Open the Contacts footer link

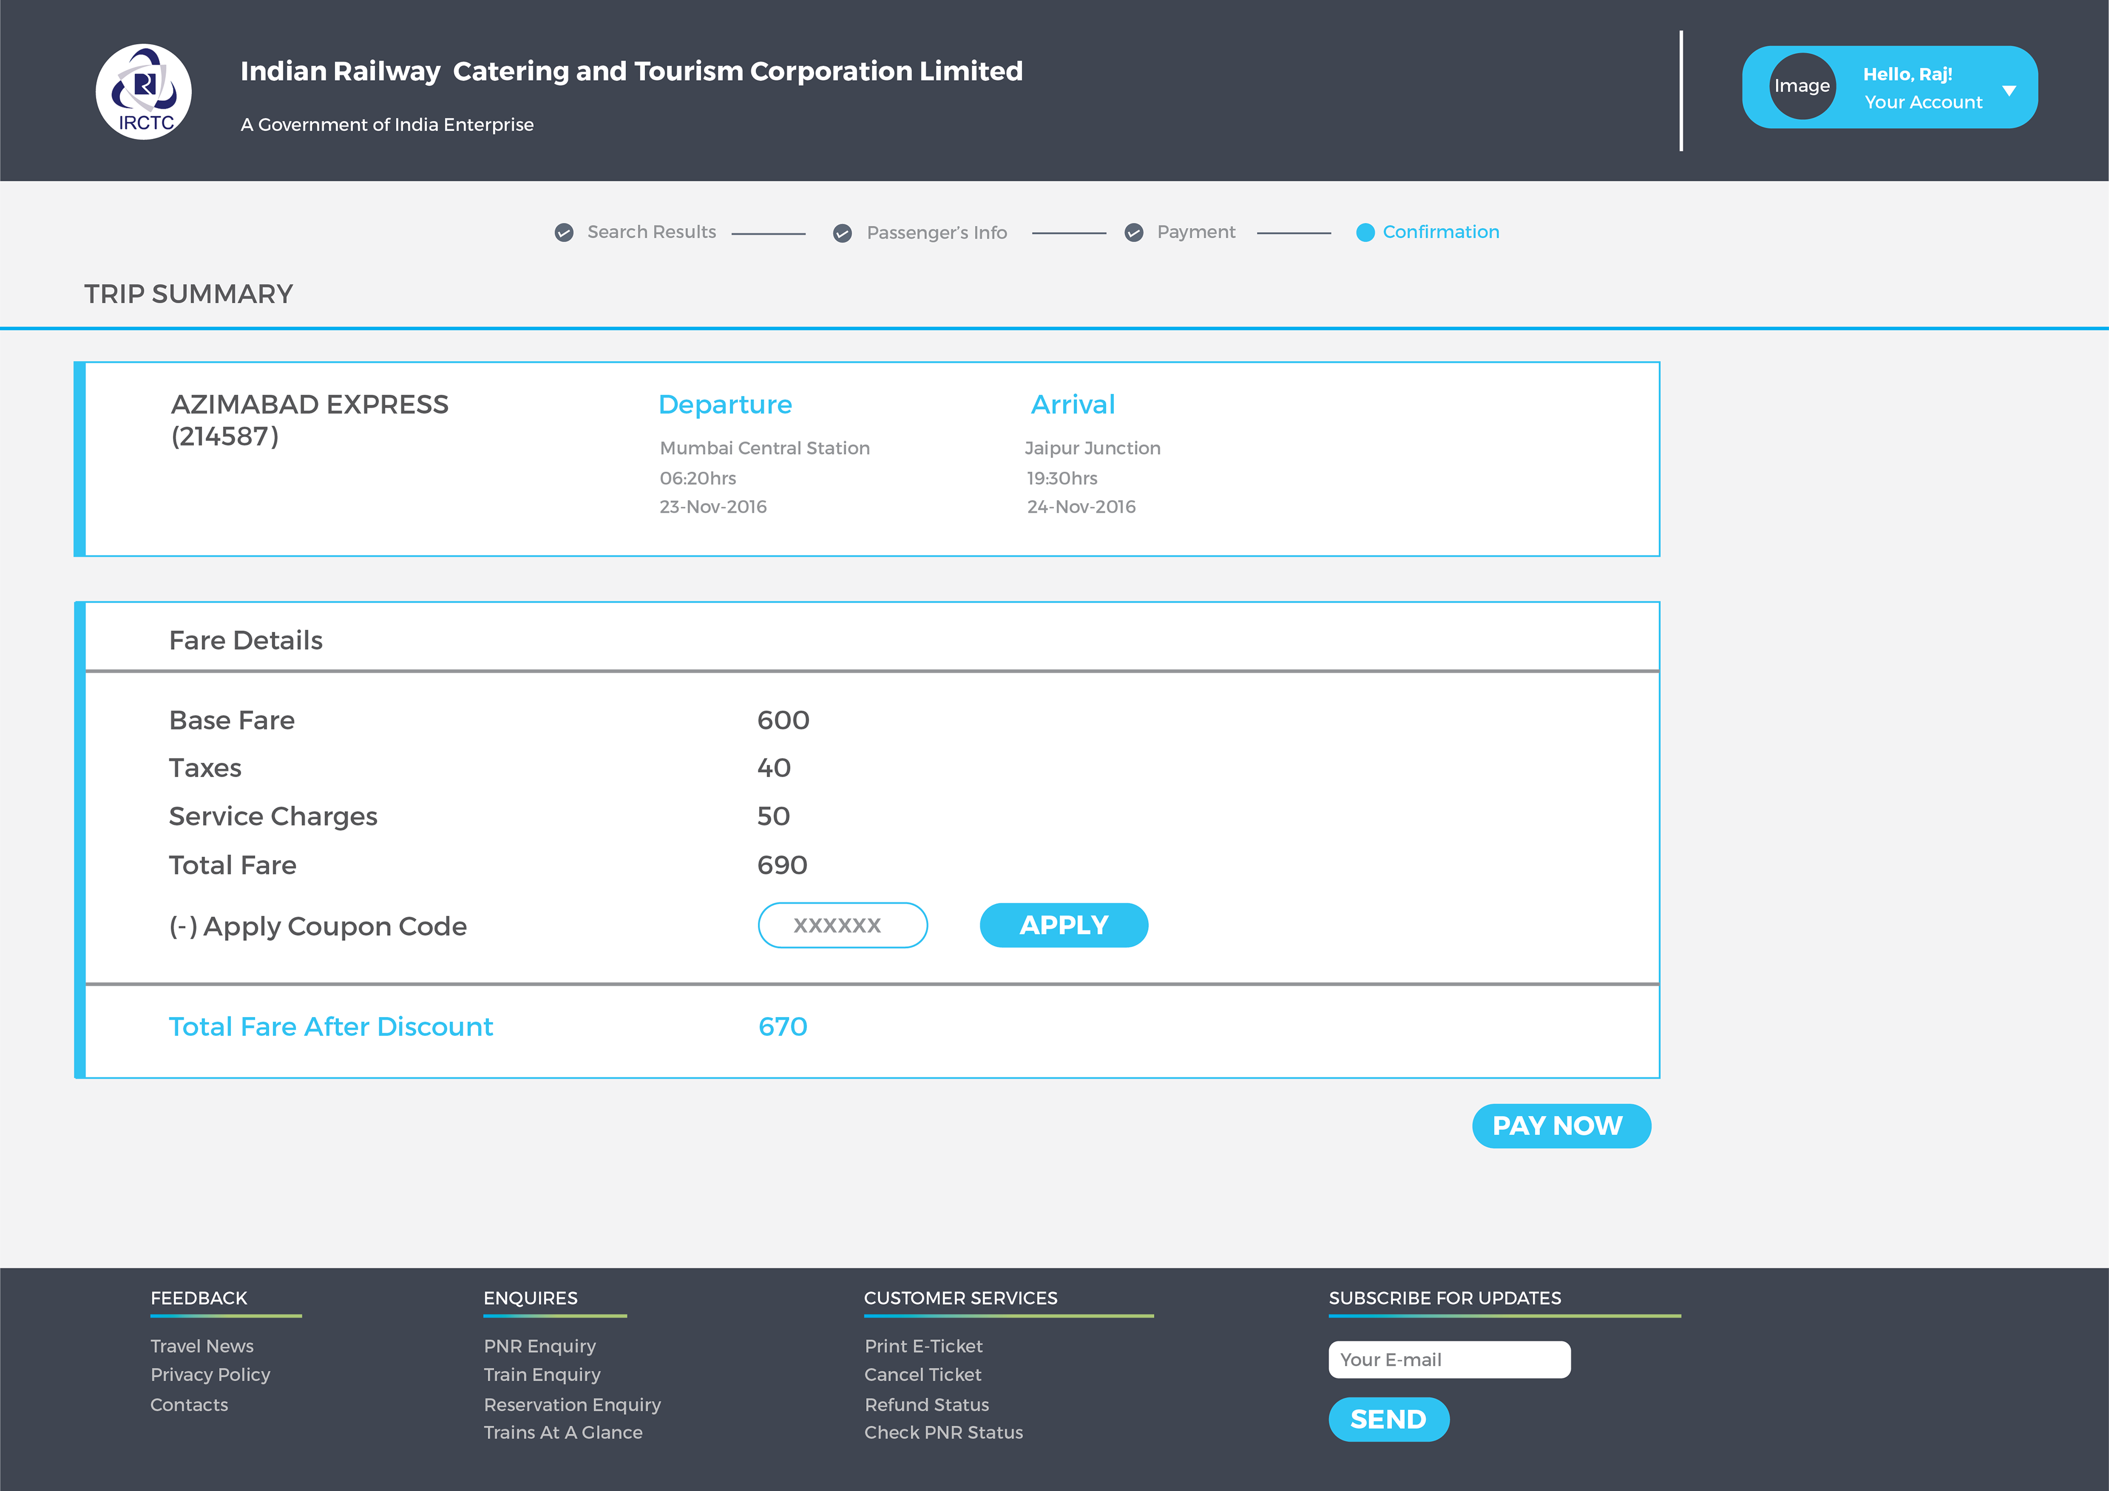point(189,1405)
